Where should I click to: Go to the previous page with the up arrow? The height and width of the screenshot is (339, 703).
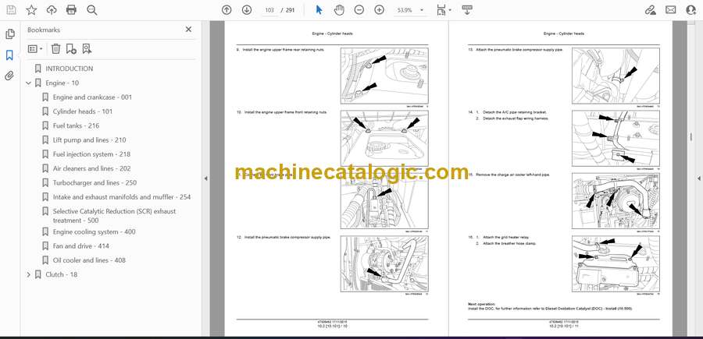pyautogui.click(x=227, y=10)
